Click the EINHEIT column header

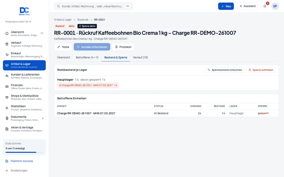pyautogui.click(x=62, y=106)
